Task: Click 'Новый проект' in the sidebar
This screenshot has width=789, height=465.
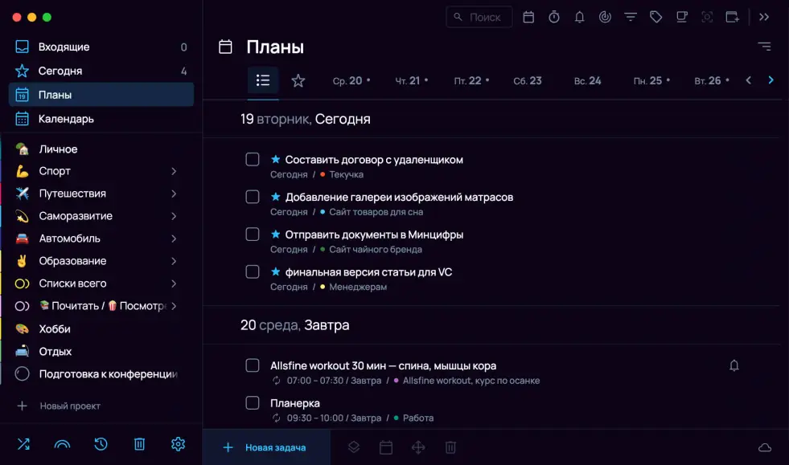Action: (69, 406)
